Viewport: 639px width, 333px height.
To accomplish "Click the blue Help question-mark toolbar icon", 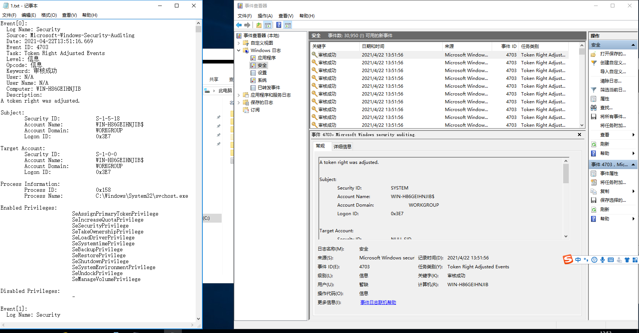I will click(279, 25).
